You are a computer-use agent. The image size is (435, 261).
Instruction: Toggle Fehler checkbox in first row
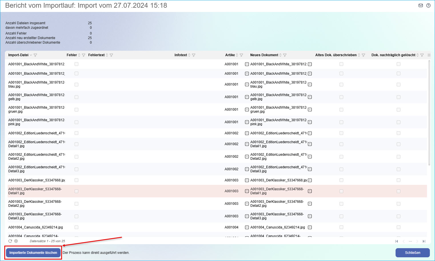point(76,64)
